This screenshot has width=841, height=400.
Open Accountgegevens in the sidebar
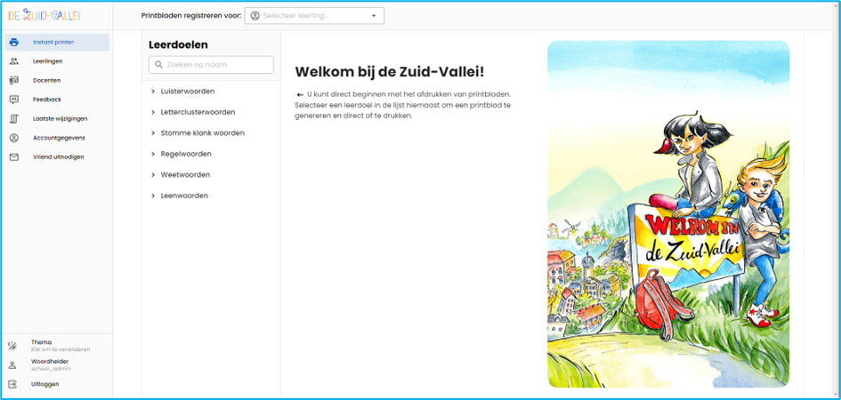point(57,138)
